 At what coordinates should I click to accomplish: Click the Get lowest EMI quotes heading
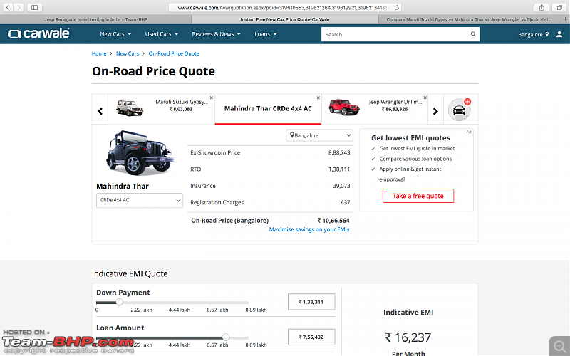[410, 137]
